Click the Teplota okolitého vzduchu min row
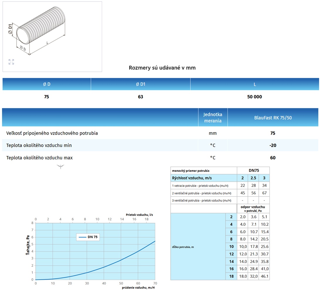The width and height of the screenshot is (321, 290). point(39,145)
